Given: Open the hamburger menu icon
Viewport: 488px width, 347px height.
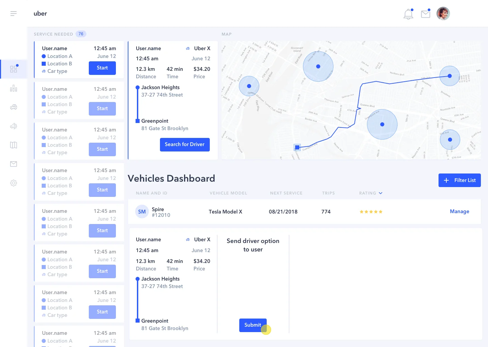Looking at the screenshot, I should pos(14,14).
